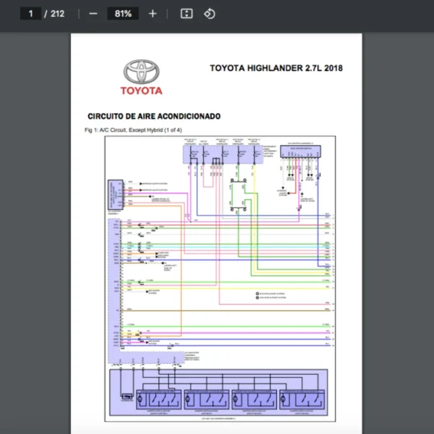
Task: Click the square relay symbol in diagram center
Action: [x=239, y=193]
